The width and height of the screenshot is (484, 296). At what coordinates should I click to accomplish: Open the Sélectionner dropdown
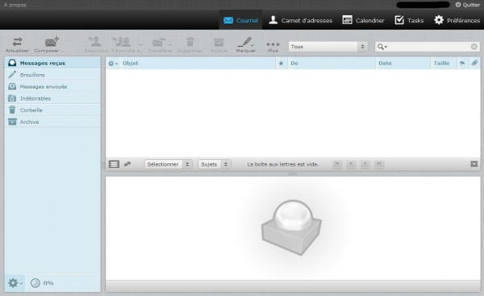[x=169, y=164]
